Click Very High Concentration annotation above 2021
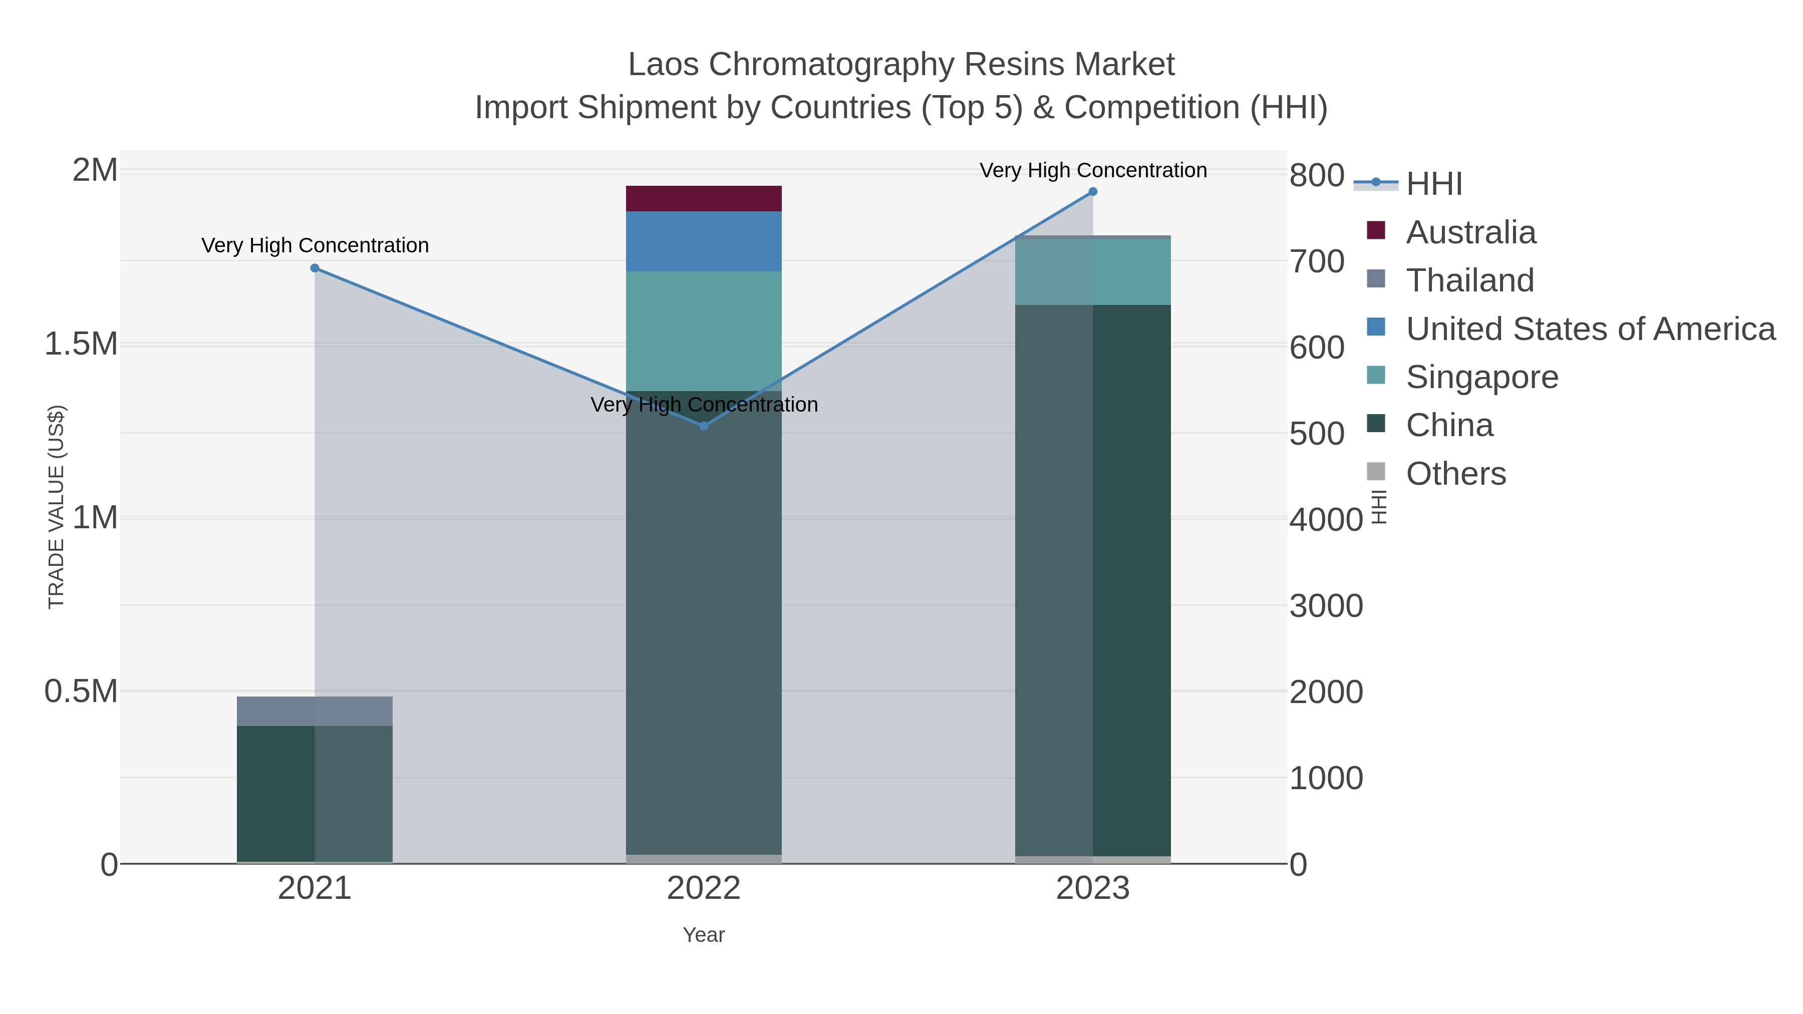1803x1014 pixels. 315,246
